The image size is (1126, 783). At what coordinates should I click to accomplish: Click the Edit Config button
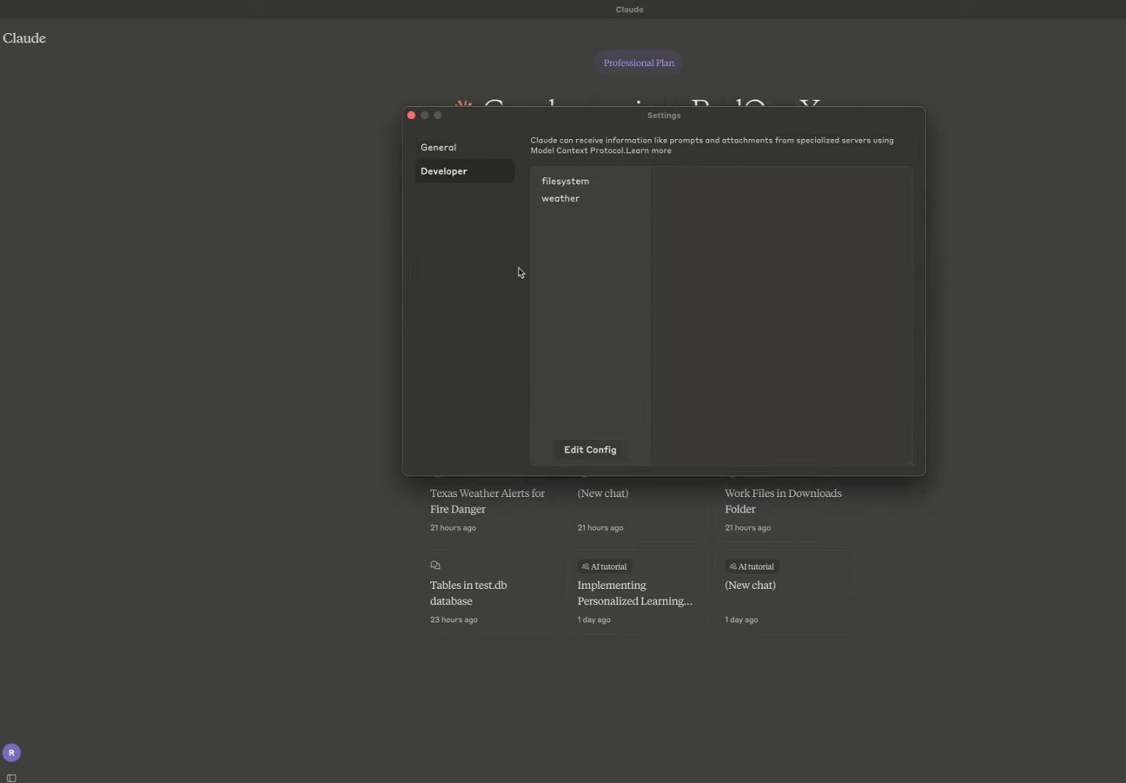tap(590, 449)
